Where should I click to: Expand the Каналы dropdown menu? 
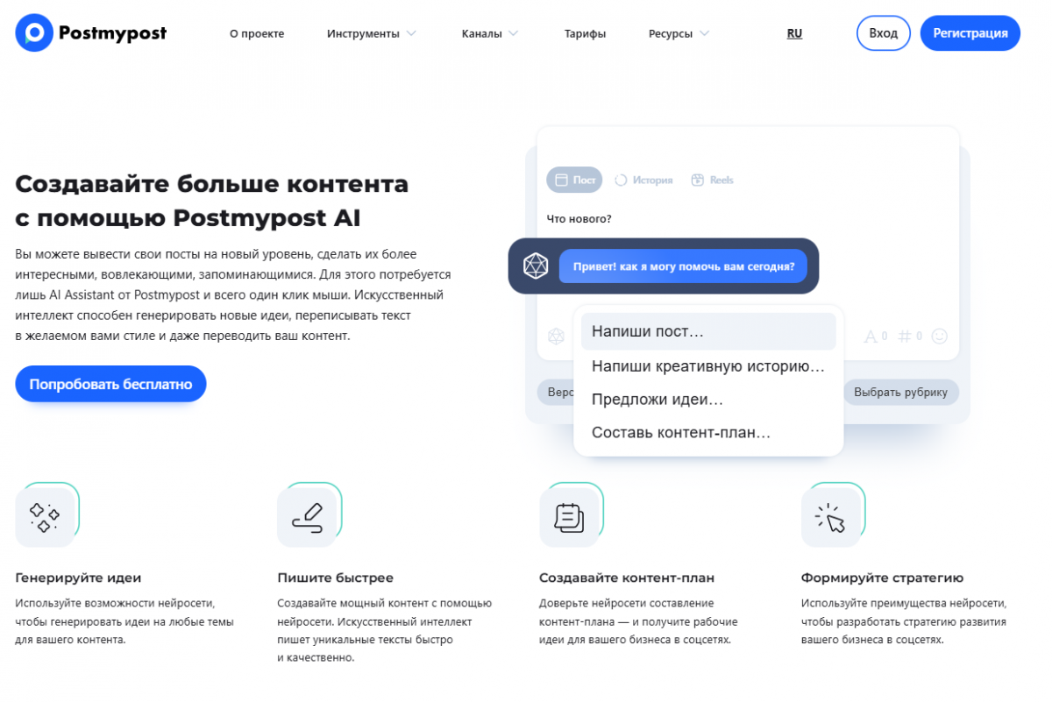click(489, 33)
